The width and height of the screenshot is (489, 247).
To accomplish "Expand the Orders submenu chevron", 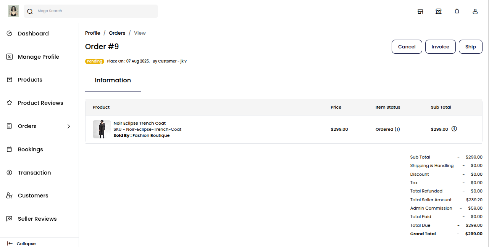I will coord(69,126).
